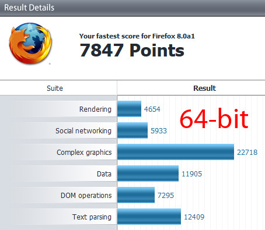Click the 7295 DOM operations score
Viewport: 265px width, 230px height.
pyautogui.click(x=166, y=196)
